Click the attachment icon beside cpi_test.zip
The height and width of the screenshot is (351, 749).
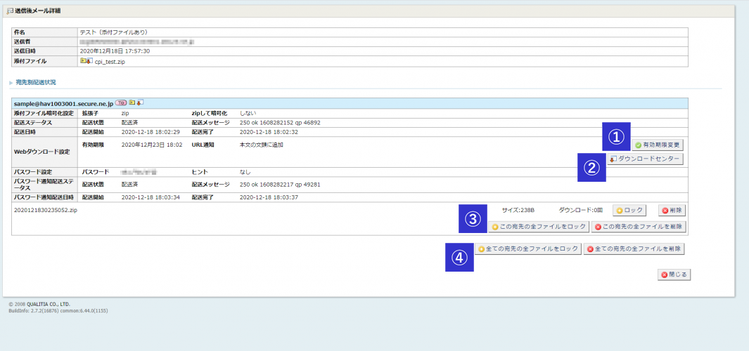(86, 61)
